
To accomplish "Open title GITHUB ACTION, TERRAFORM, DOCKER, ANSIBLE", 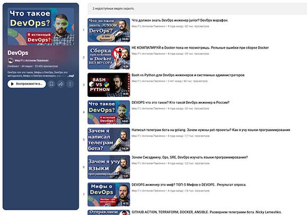I will pyautogui.click(x=206, y=212).
